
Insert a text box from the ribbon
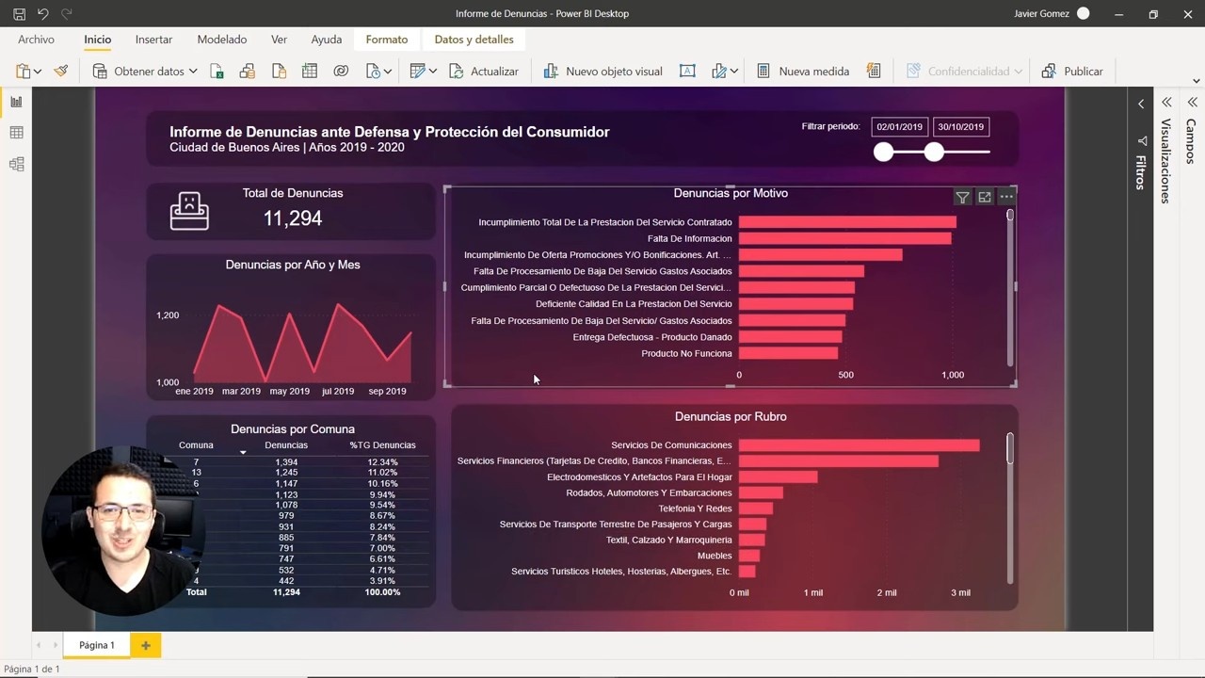pyautogui.click(x=687, y=71)
